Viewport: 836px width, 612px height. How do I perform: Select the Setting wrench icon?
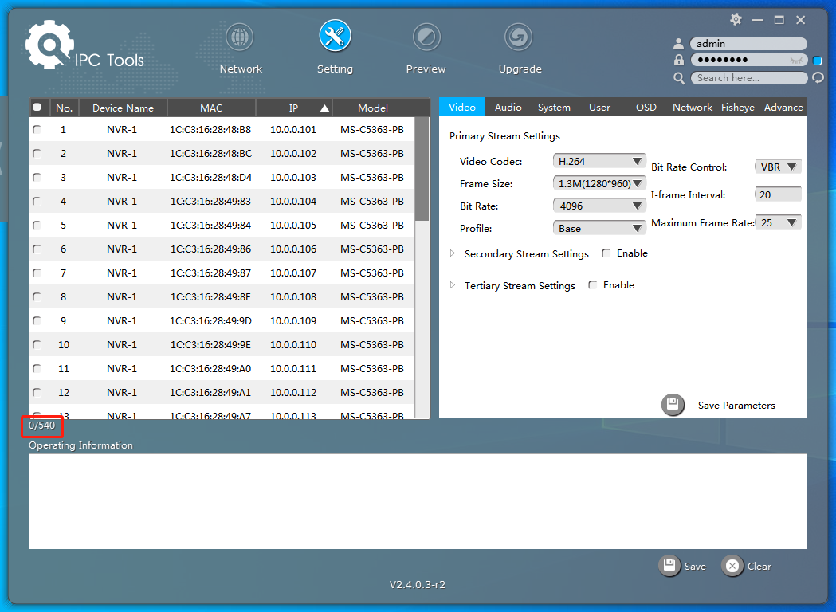point(335,36)
